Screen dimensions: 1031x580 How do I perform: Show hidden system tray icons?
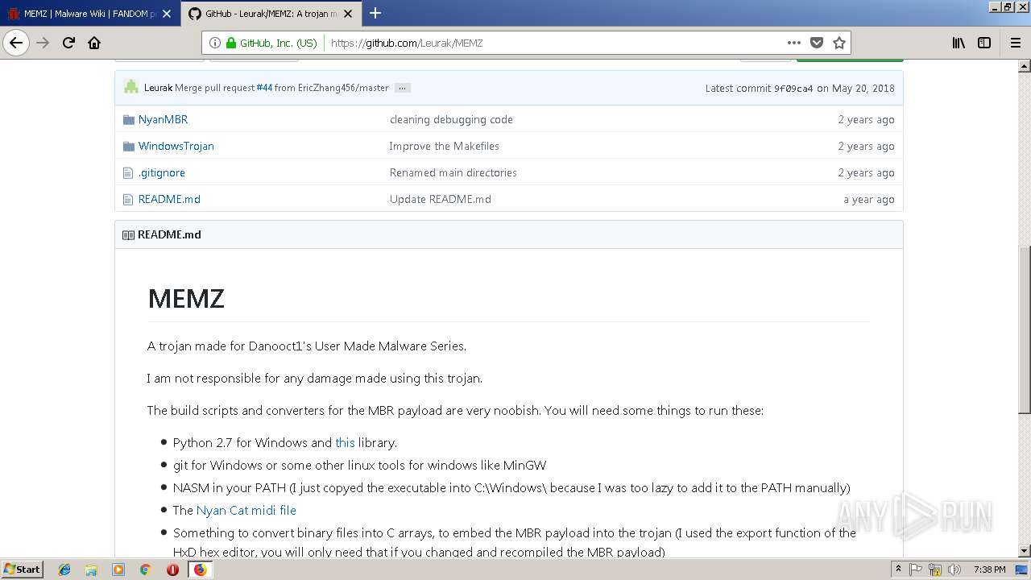click(x=899, y=570)
